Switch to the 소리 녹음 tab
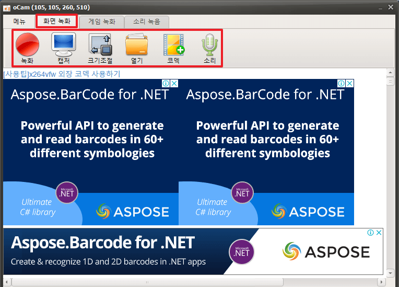The height and width of the screenshot is (287, 399). coord(147,21)
